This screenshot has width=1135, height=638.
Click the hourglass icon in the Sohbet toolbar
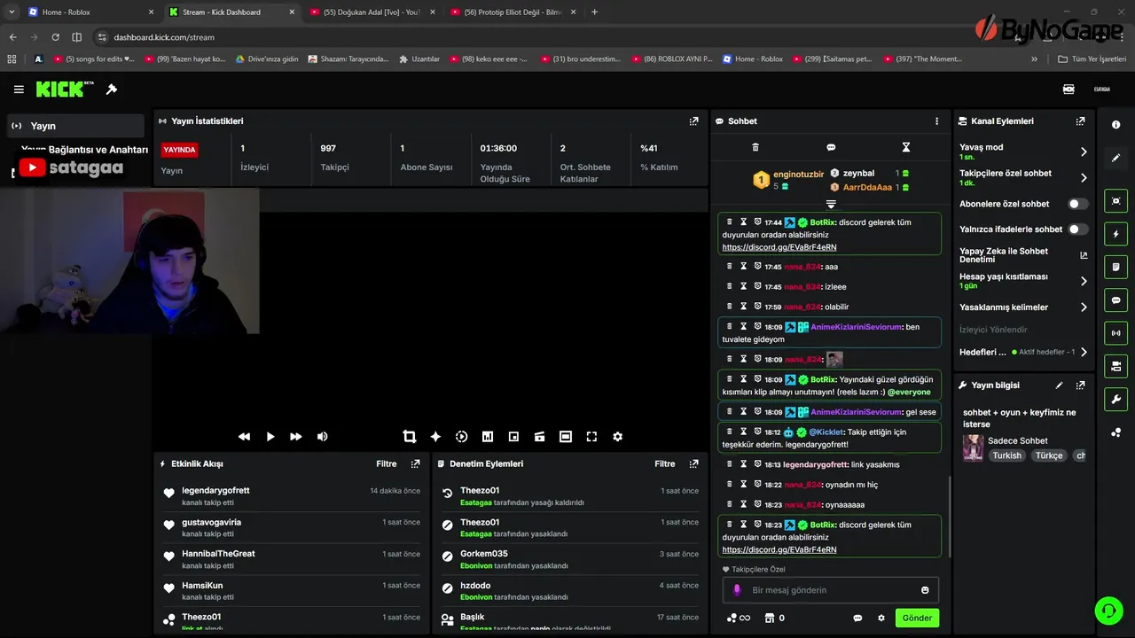click(x=905, y=147)
